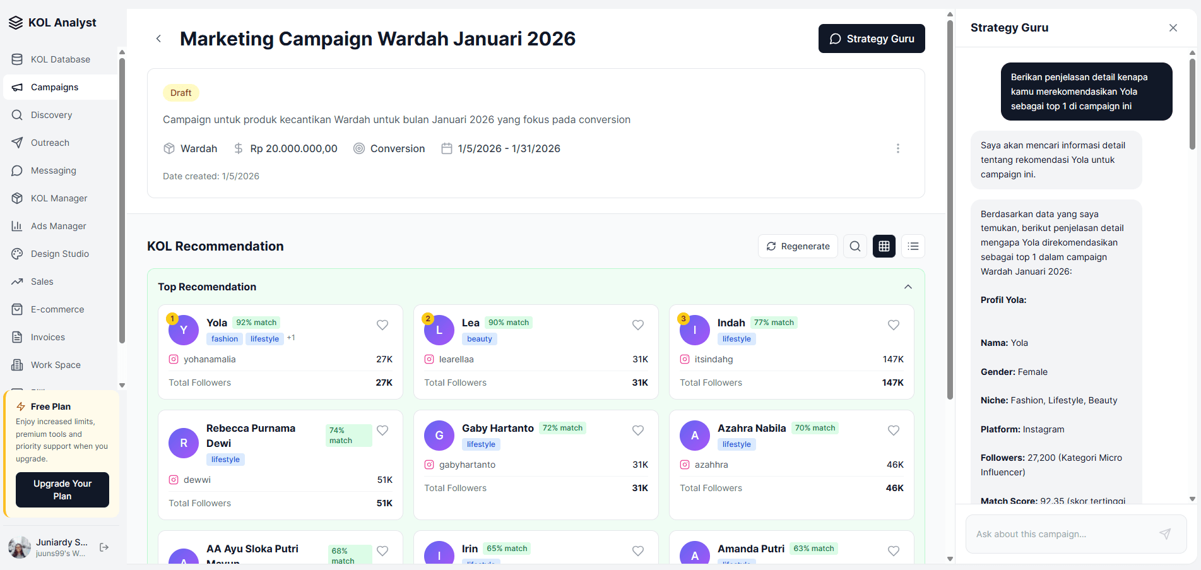
Task: Click the Instagram icon next to yohanamalia
Action: click(x=174, y=359)
